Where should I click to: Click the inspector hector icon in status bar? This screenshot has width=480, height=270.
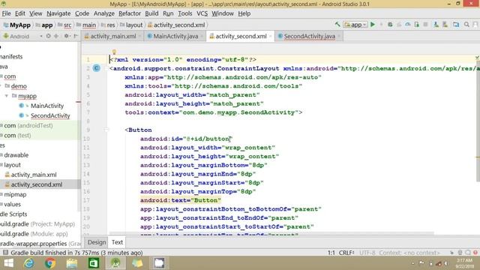coord(460,253)
